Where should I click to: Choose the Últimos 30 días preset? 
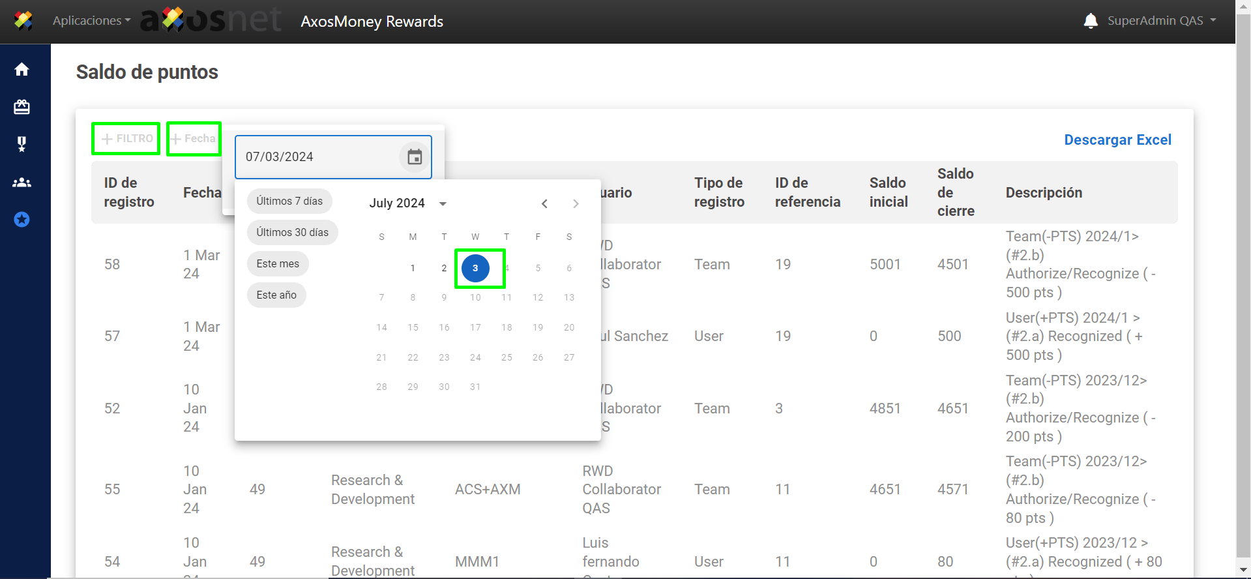pyautogui.click(x=292, y=232)
